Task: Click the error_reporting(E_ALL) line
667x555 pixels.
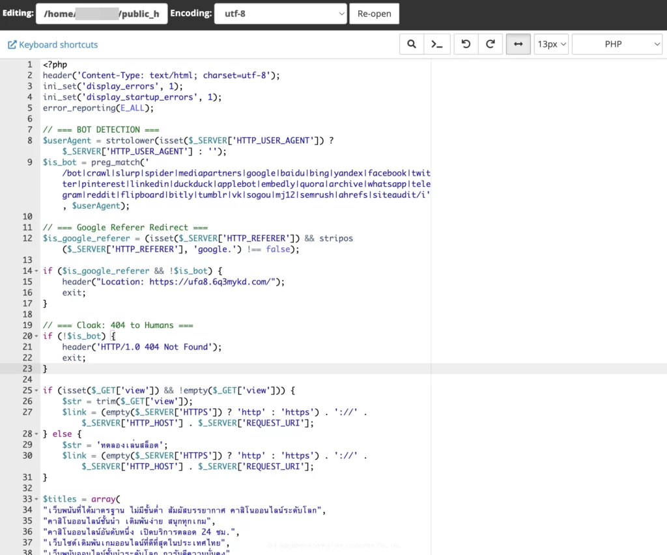Action: pyautogui.click(x=98, y=108)
